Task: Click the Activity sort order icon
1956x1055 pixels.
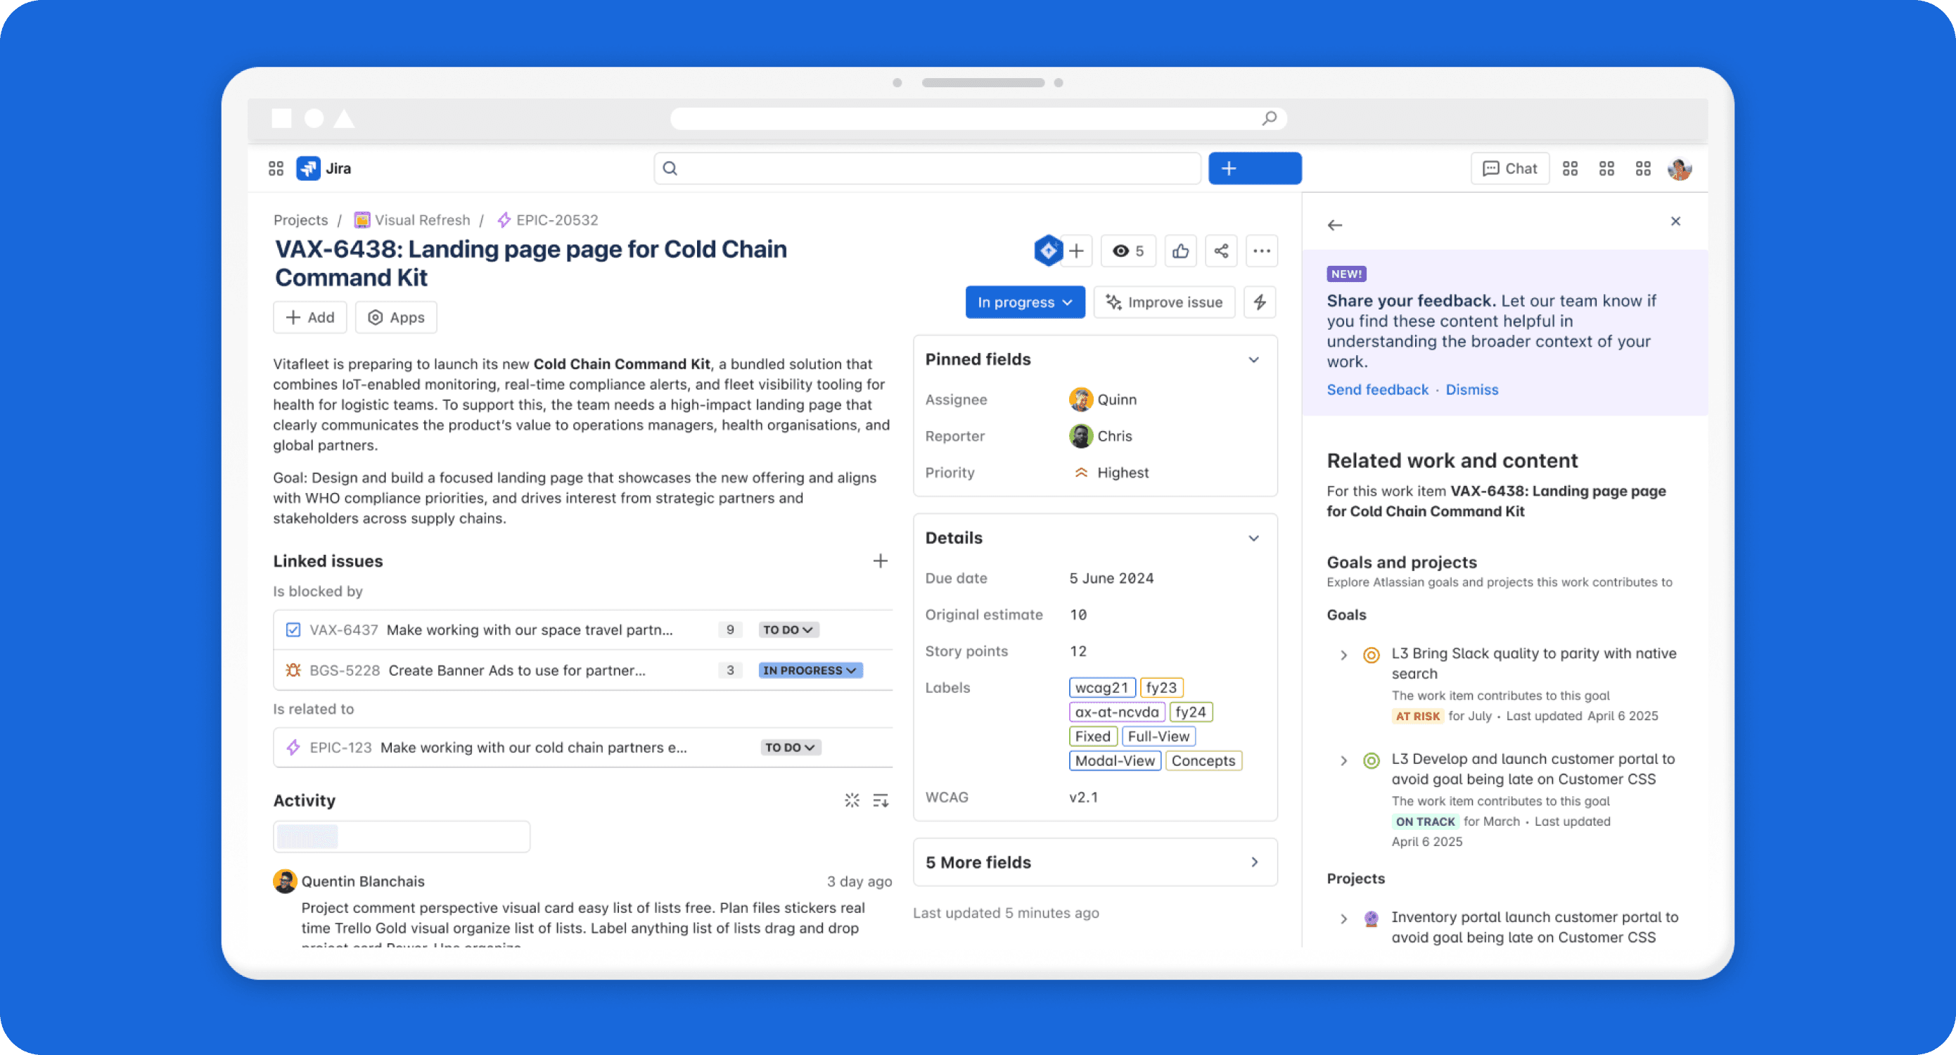Action: tap(880, 800)
